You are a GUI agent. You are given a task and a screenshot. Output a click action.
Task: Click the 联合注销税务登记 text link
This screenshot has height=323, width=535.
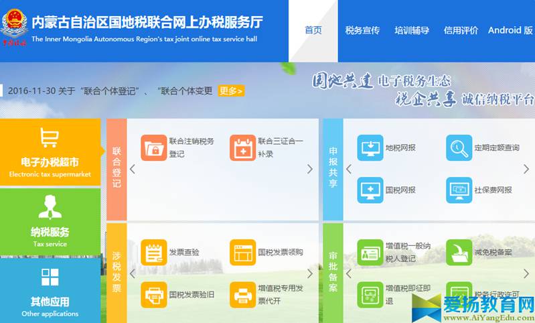pyautogui.click(x=192, y=147)
